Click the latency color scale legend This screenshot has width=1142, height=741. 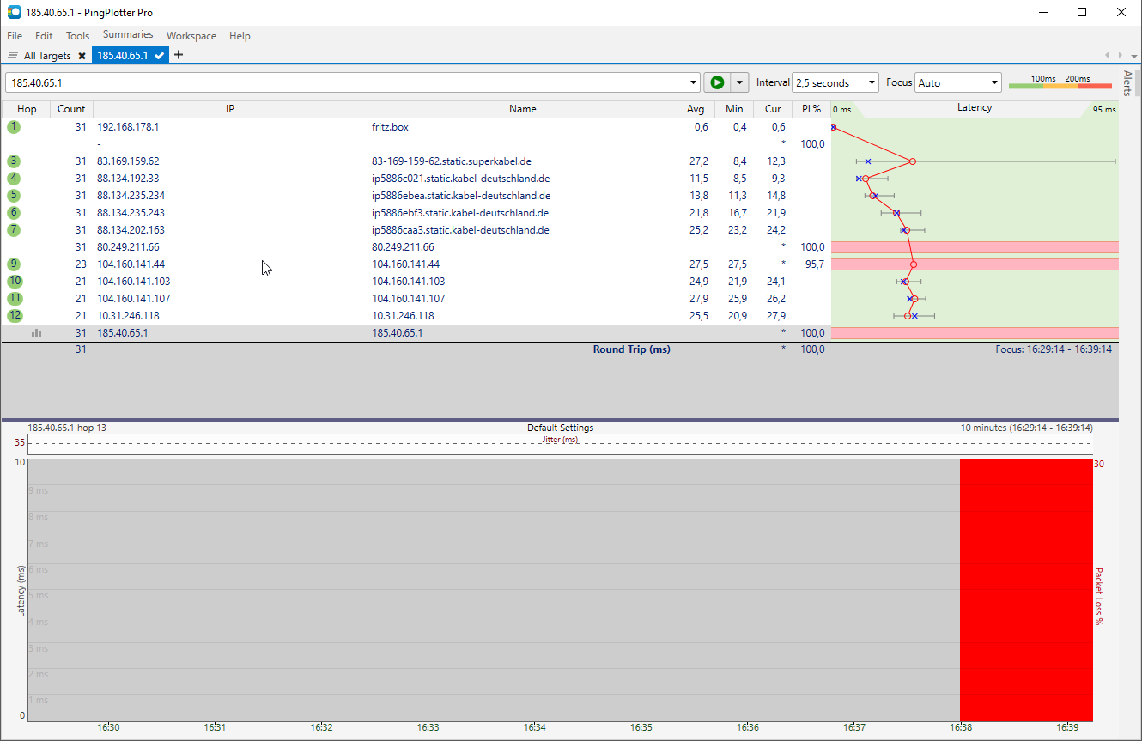[1060, 82]
